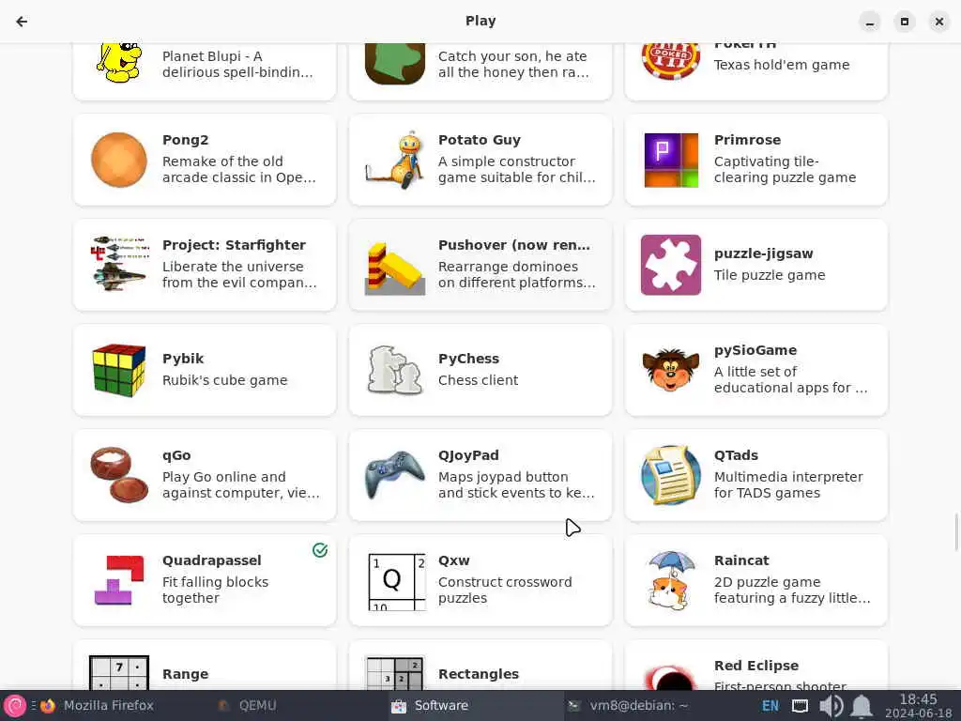Open the PyChess title
The height and width of the screenshot is (721, 961).
click(x=468, y=359)
